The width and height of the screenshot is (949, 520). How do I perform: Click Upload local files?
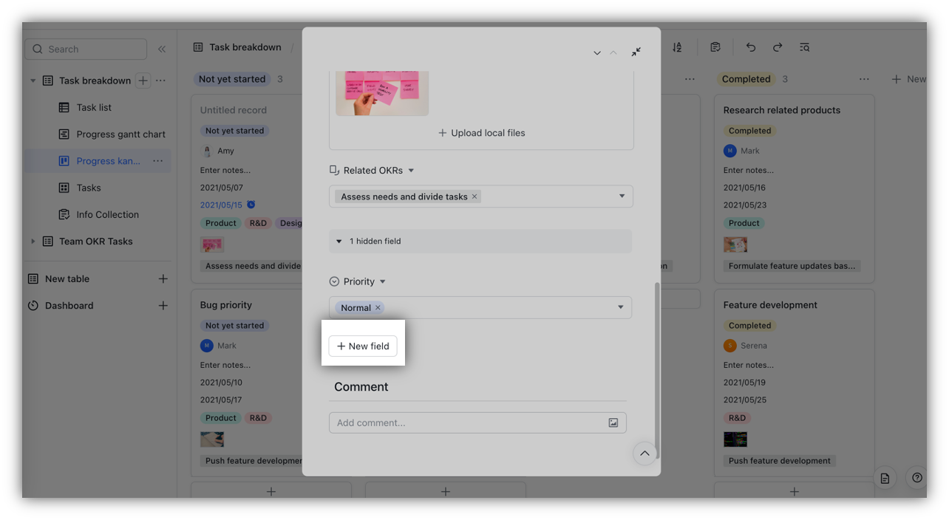point(481,133)
